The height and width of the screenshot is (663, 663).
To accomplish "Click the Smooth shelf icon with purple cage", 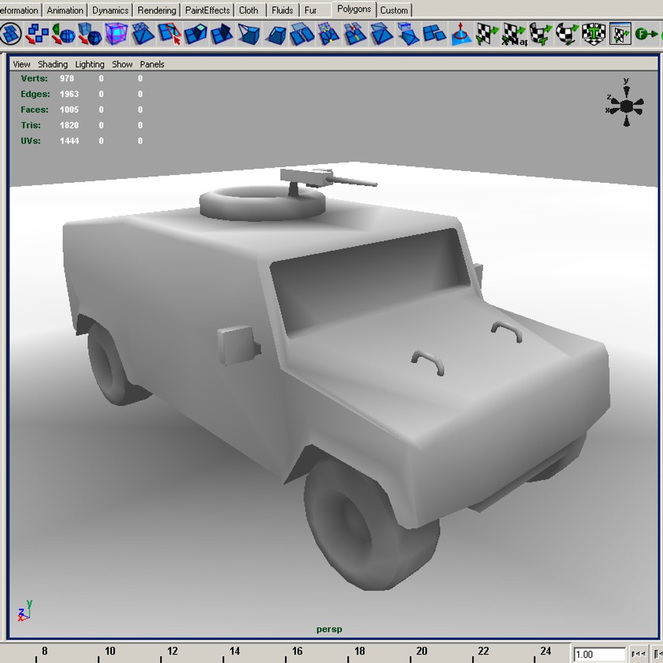I will [x=116, y=34].
